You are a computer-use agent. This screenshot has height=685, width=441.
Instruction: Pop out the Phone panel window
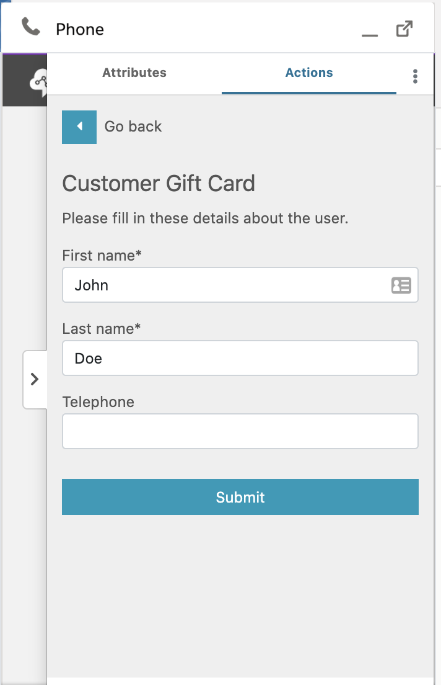click(404, 29)
